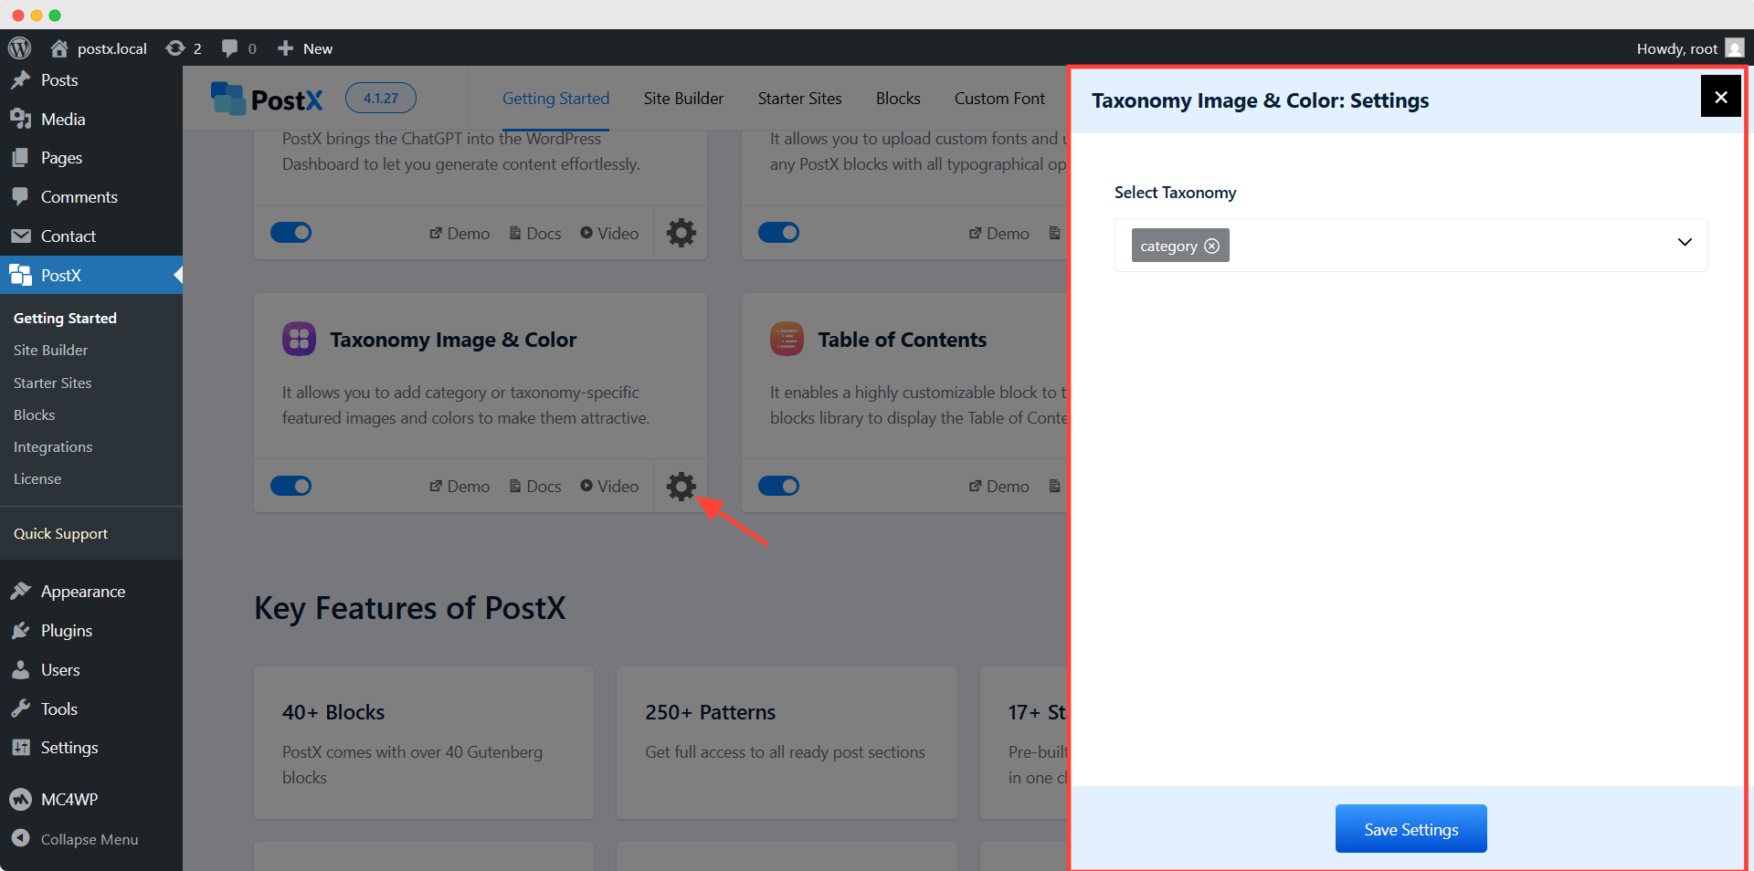
Task: Click inside the Select Taxonomy field
Action: (x=1411, y=245)
